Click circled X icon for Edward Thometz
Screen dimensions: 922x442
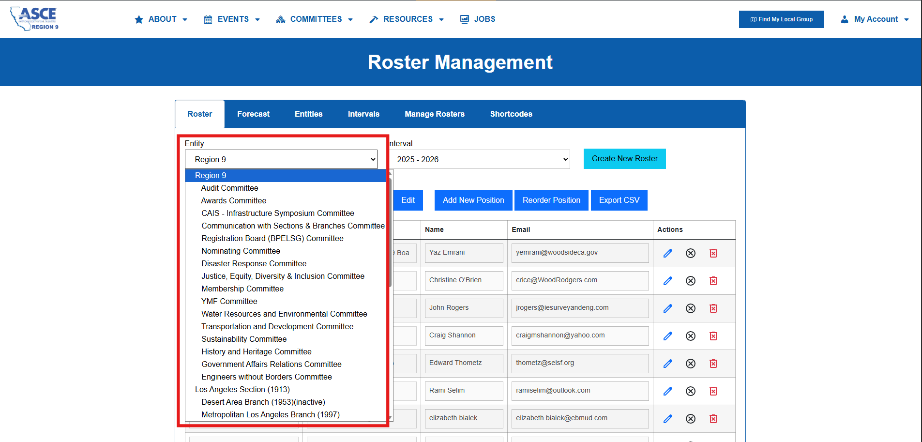[x=691, y=364]
